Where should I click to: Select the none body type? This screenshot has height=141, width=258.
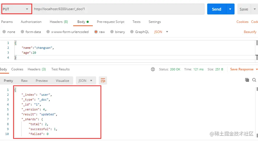[x=9, y=32]
